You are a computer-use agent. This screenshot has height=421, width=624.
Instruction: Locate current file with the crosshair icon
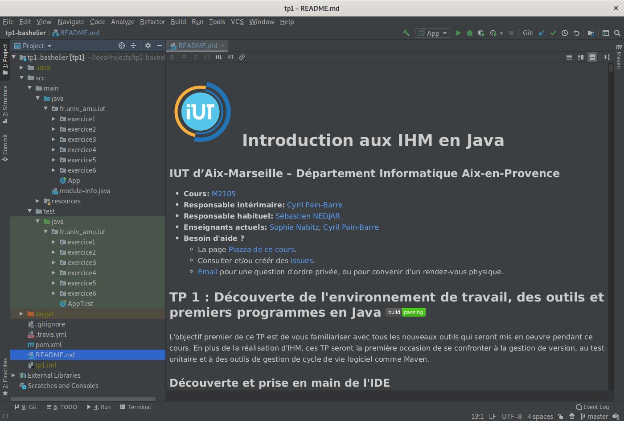[x=122, y=45]
